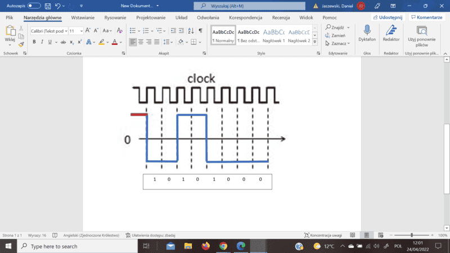
Task: Open the Komentarze comments button
Action: (426, 17)
